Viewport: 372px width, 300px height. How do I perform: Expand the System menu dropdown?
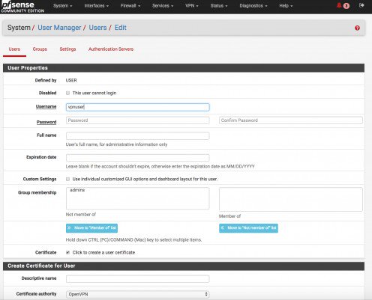coord(62,5)
